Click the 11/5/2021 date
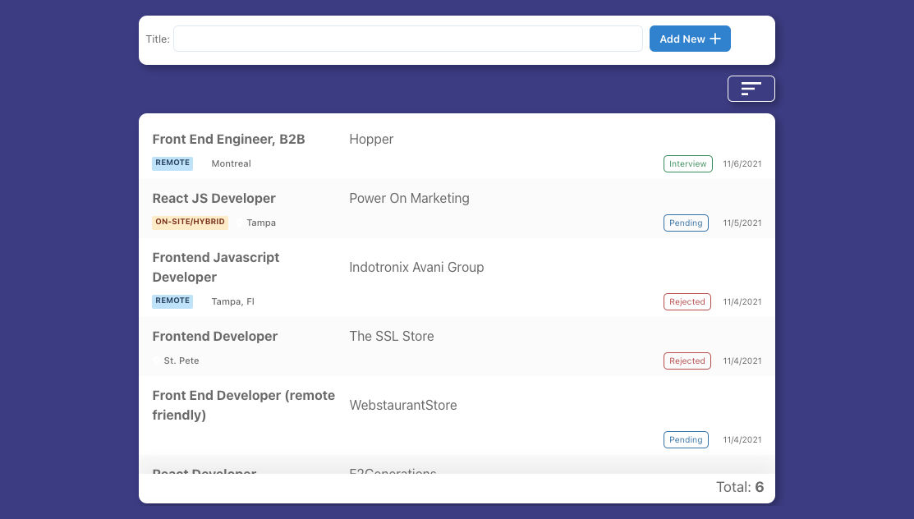The width and height of the screenshot is (914, 519). pos(742,223)
